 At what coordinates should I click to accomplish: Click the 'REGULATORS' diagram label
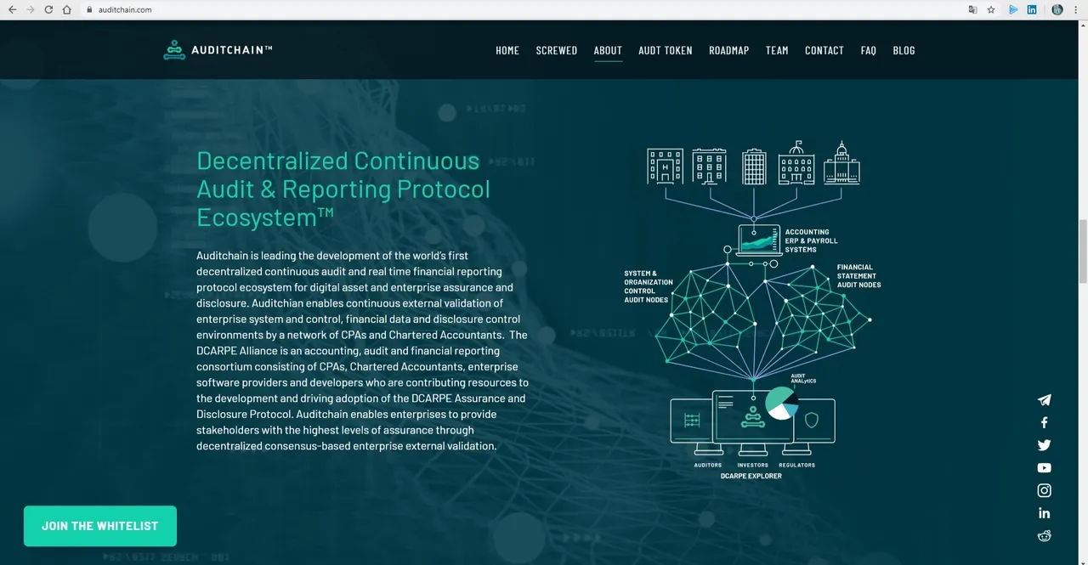(796, 465)
